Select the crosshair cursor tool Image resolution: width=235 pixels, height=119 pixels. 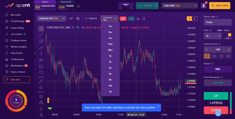(41, 29)
